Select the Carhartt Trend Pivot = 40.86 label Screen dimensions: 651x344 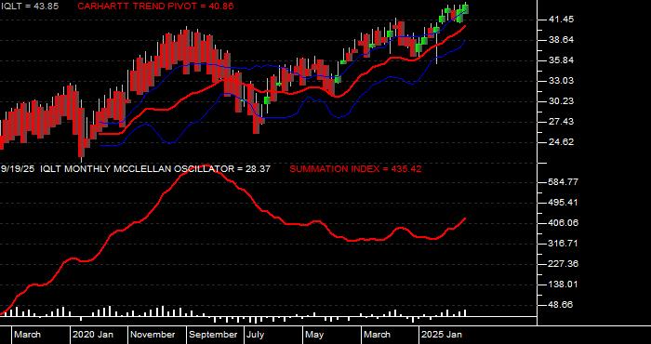155,7
